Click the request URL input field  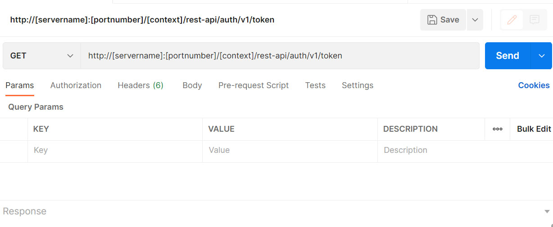tap(279, 56)
